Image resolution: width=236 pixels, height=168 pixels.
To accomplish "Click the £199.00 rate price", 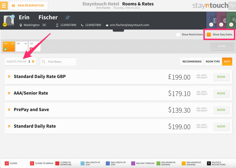I will click(x=179, y=77).
